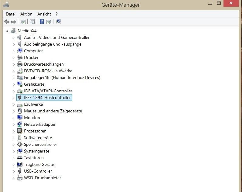
Task: Click the MedionX4 computer icon
Action: pos(13,31)
